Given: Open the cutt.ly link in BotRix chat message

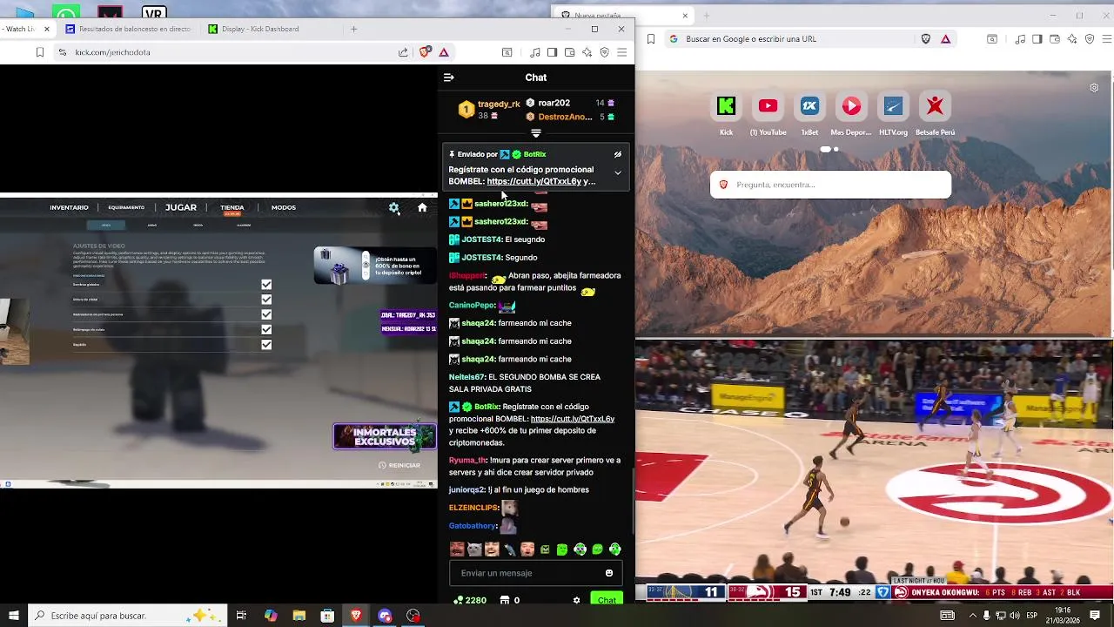Looking at the screenshot, I should tap(572, 419).
